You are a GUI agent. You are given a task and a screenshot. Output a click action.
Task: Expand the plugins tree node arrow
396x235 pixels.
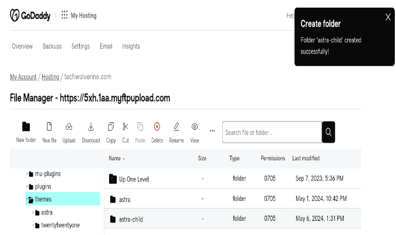27,186
